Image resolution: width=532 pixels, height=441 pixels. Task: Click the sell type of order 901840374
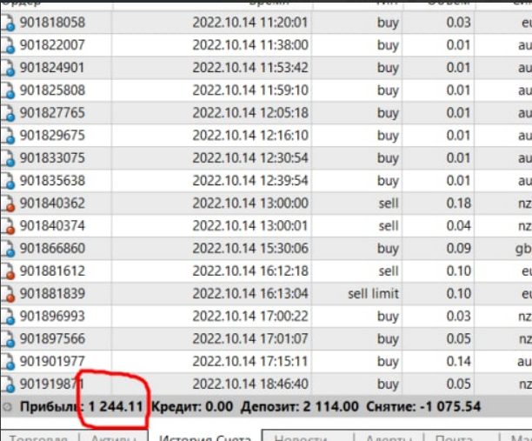pos(389,226)
